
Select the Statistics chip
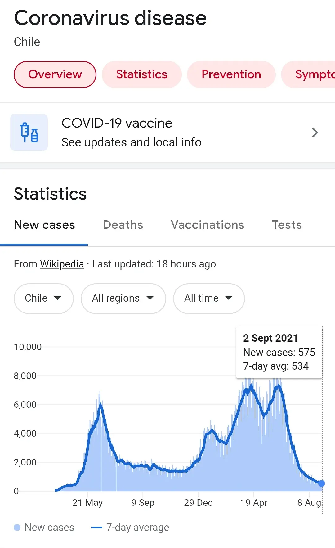click(x=141, y=74)
